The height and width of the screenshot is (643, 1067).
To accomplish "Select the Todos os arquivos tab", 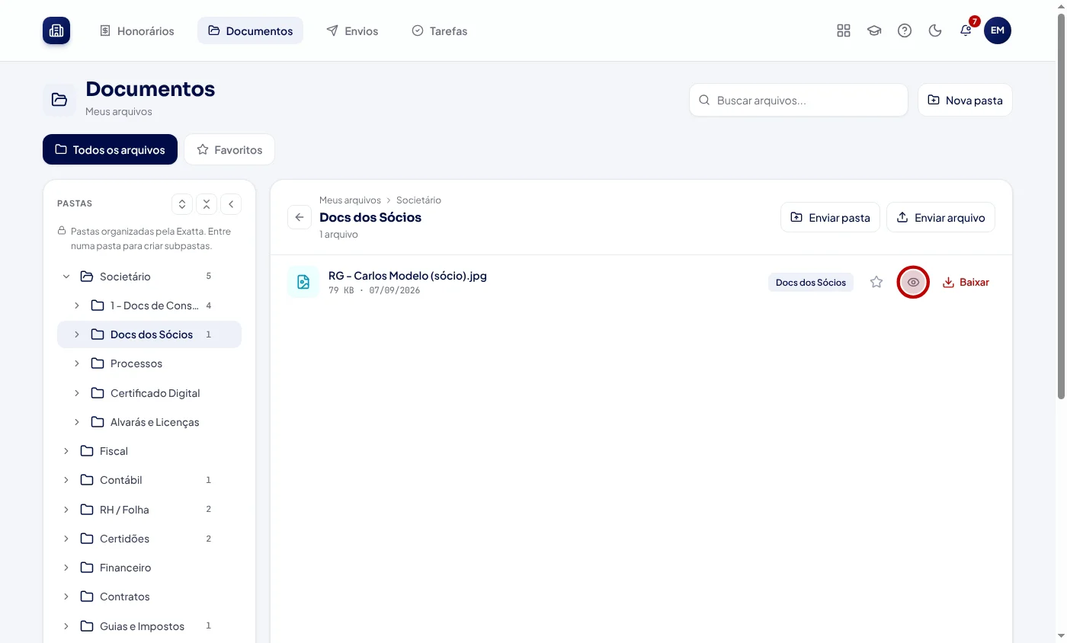I will click(x=110, y=149).
